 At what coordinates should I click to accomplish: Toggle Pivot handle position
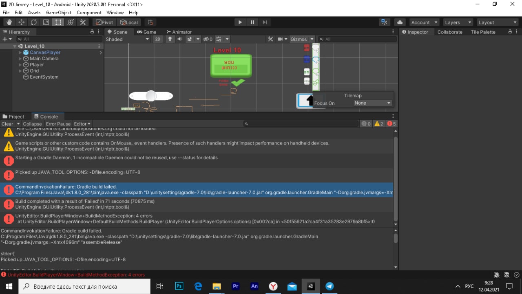coord(104,22)
